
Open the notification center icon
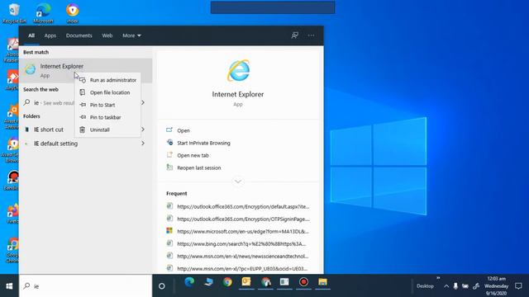point(518,286)
